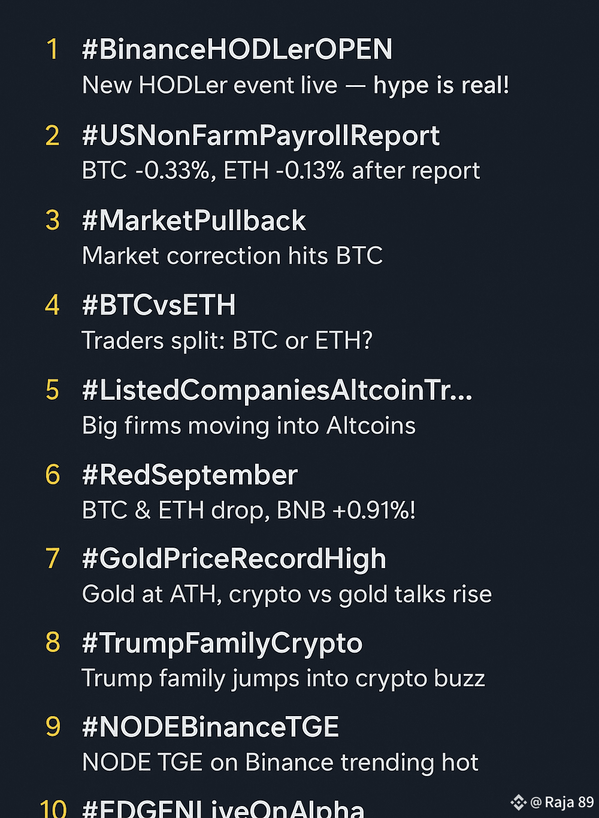Image resolution: width=599 pixels, height=818 pixels.
Task: Click 'NODE TGE on Binance trending hot' text
Action: click(280, 762)
